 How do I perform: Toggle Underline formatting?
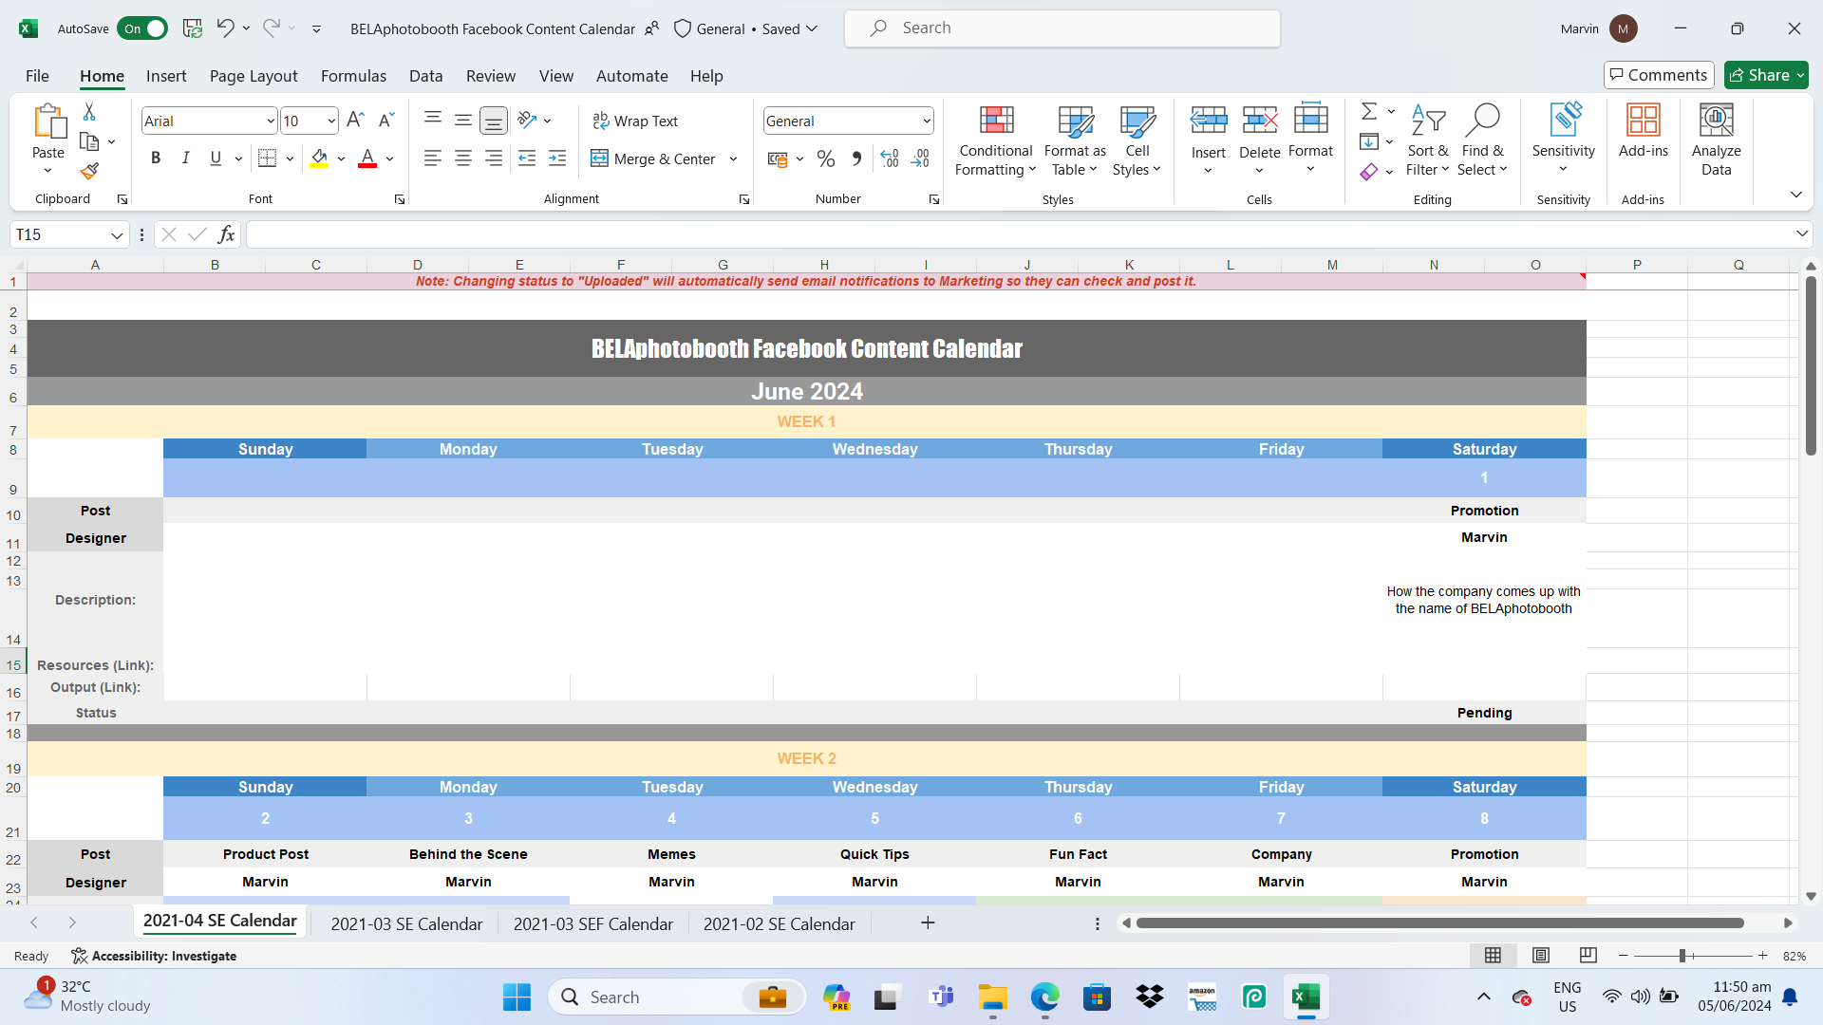point(216,158)
